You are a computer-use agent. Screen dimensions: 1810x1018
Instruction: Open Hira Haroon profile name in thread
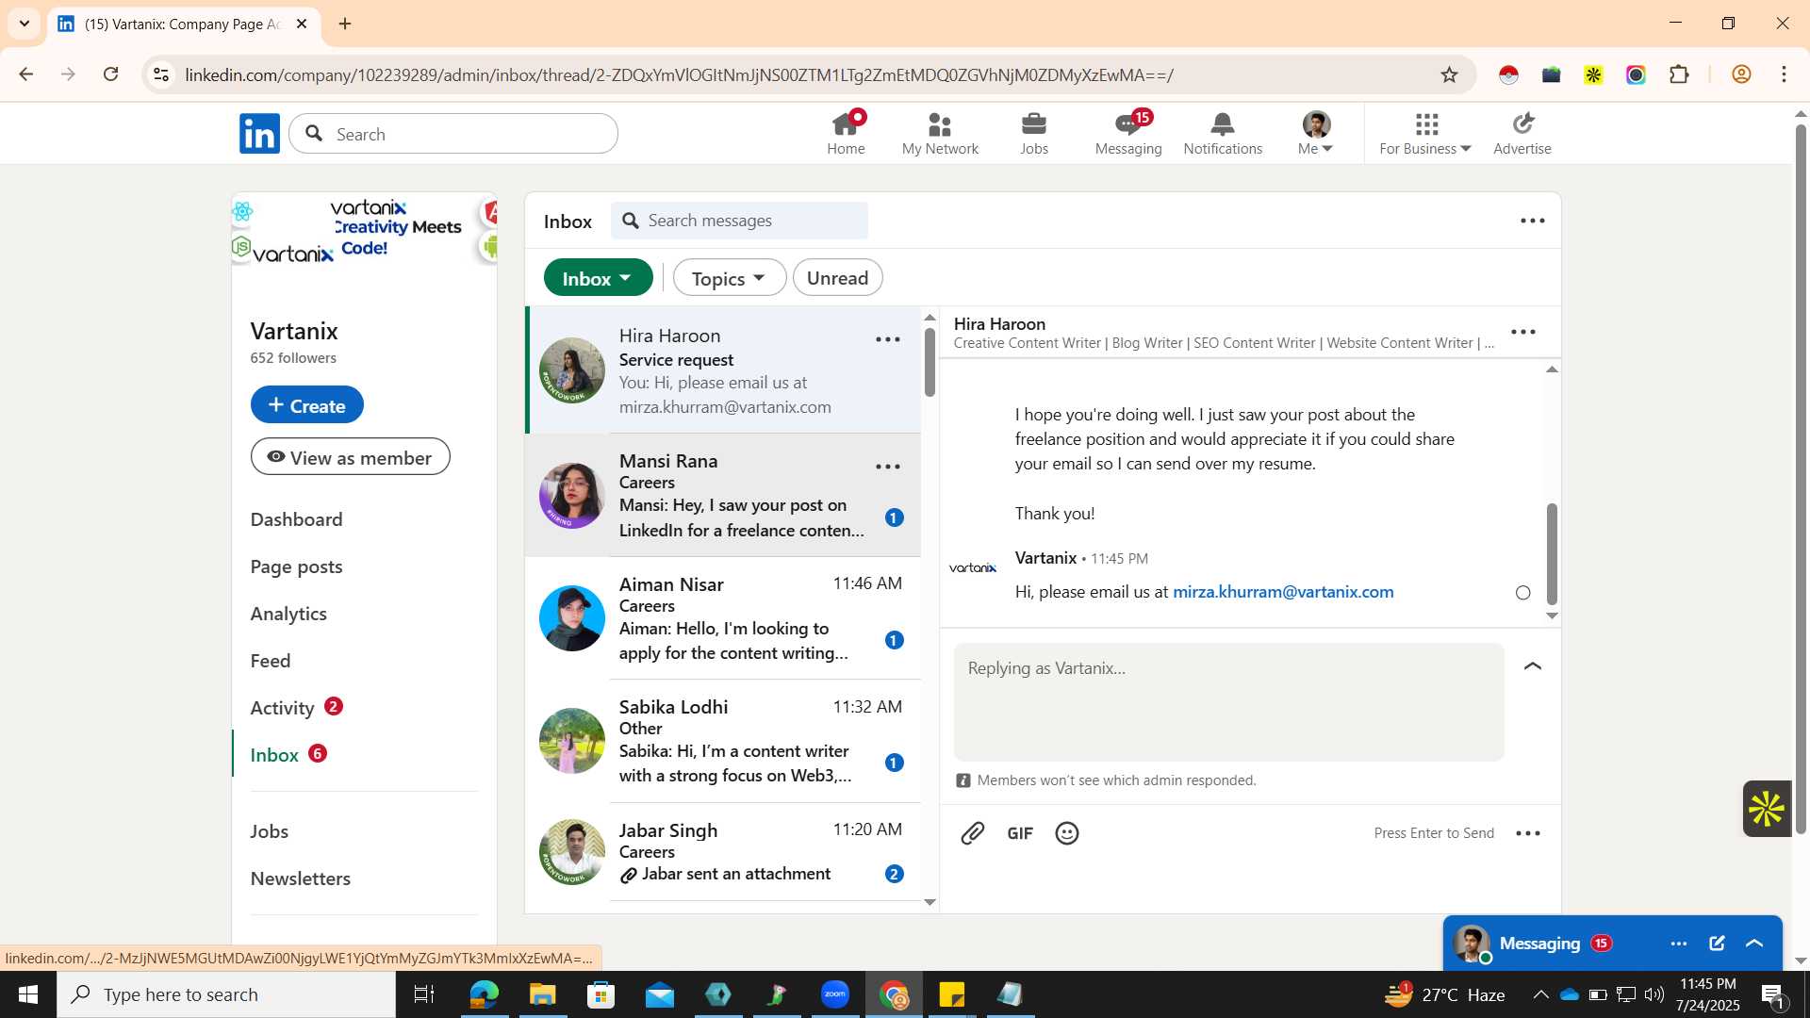[999, 323]
